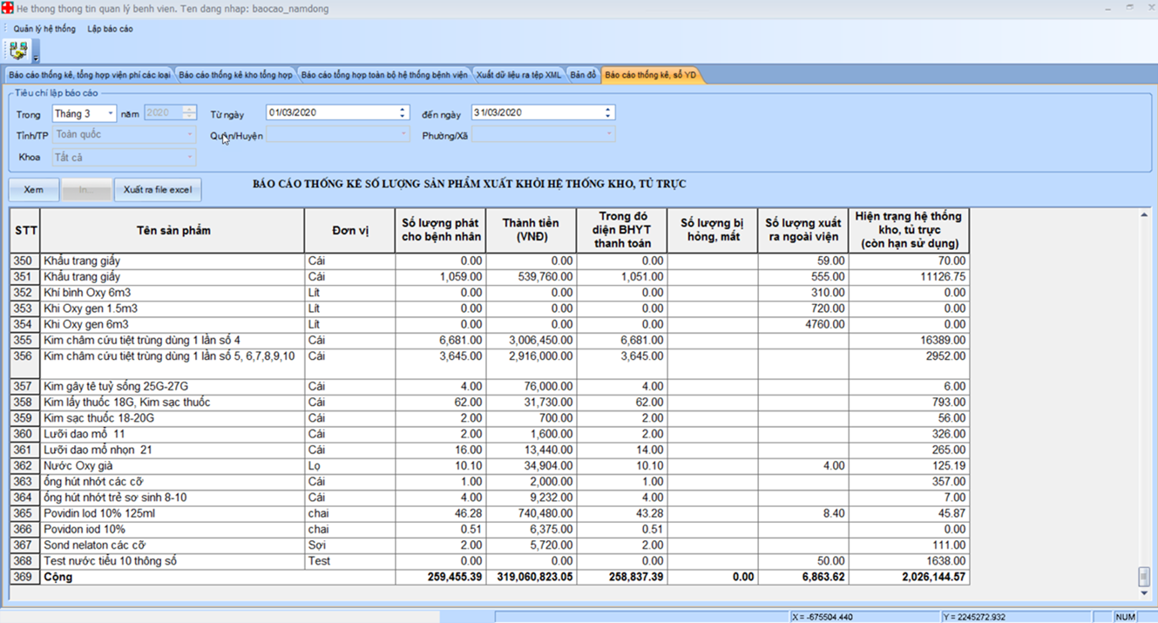Select the Báo cáo thống kê, sổ YD tab
Viewport: 1158px width, 623px height.
tap(651, 75)
